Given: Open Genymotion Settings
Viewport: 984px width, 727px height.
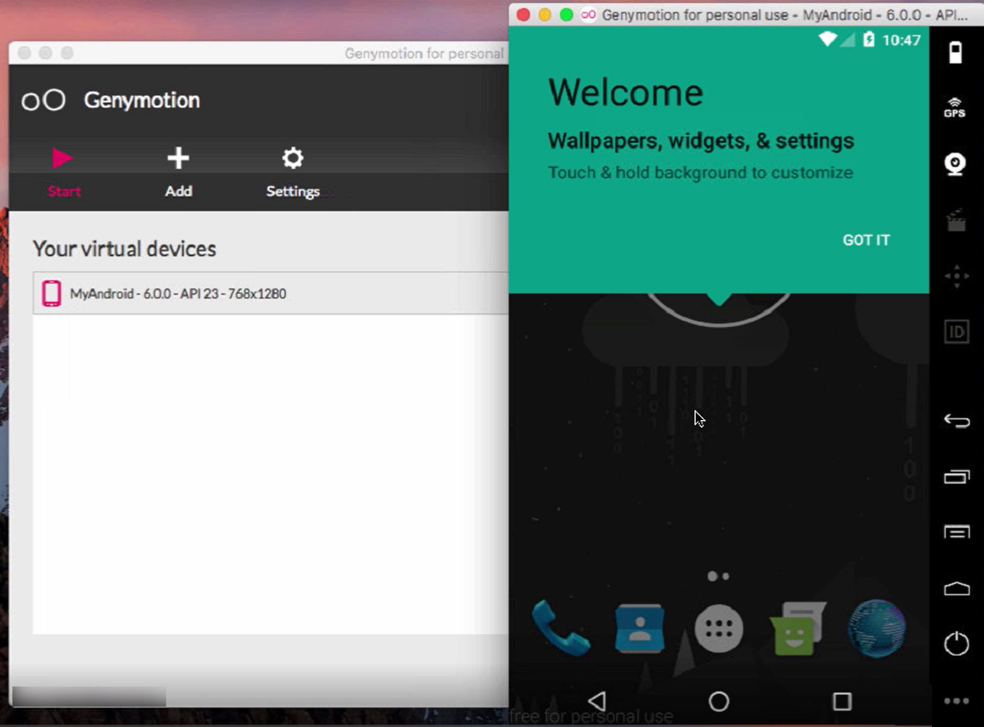Looking at the screenshot, I should [x=293, y=172].
